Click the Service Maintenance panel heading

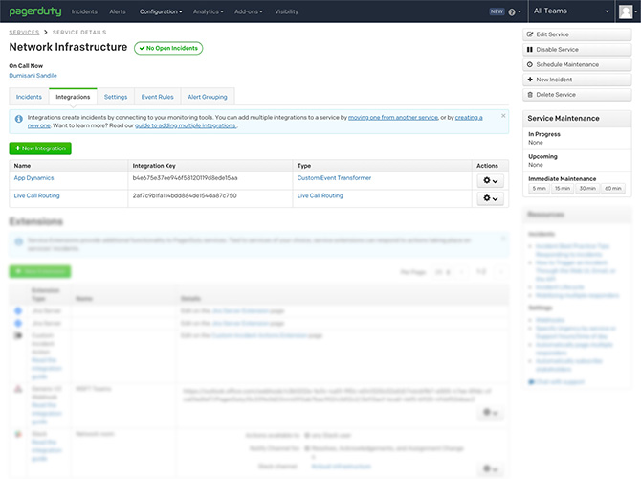point(564,118)
